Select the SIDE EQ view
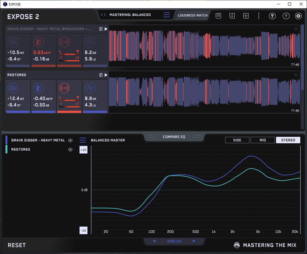The width and height of the screenshot is (307, 254). [237, 140]
